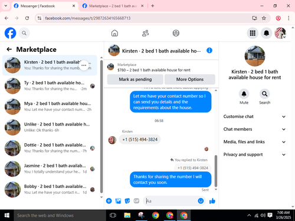View site information icon in address bar
The width and height of the screenshot is (295, 221).
[40, 18]
